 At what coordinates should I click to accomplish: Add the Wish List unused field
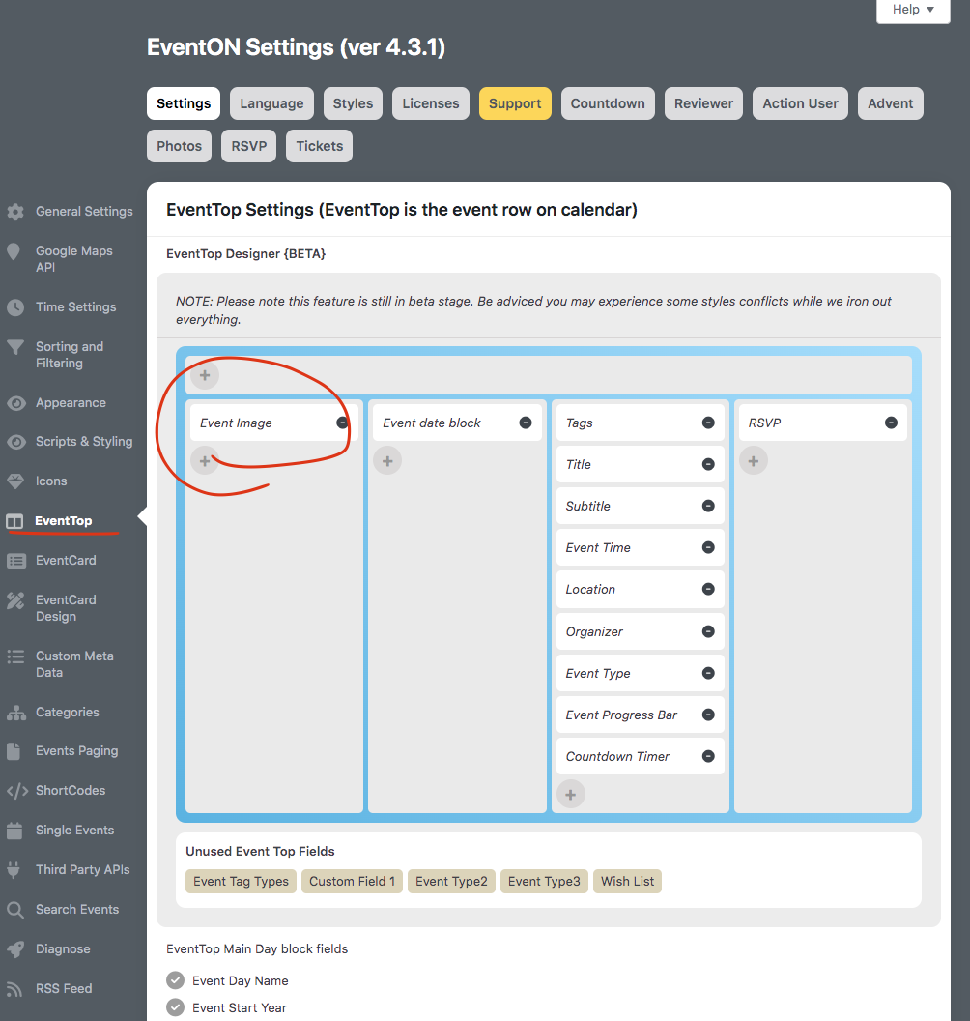(x=627, y=881)
